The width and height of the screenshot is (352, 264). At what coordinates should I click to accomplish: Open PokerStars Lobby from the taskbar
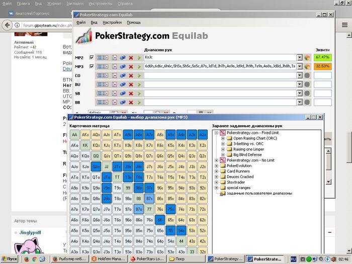tap(148, 259)
